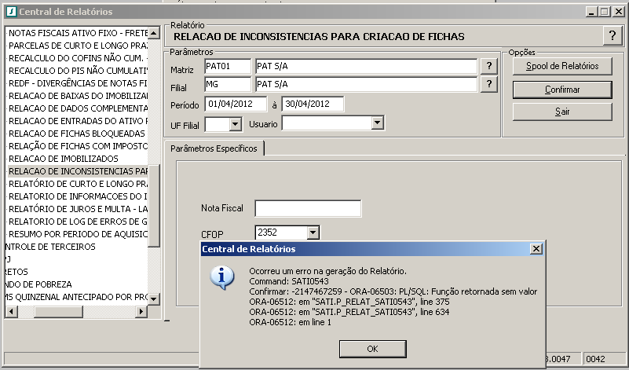
Task: Expand the UF Filial dropdown
Action: [x=235, y=123]
